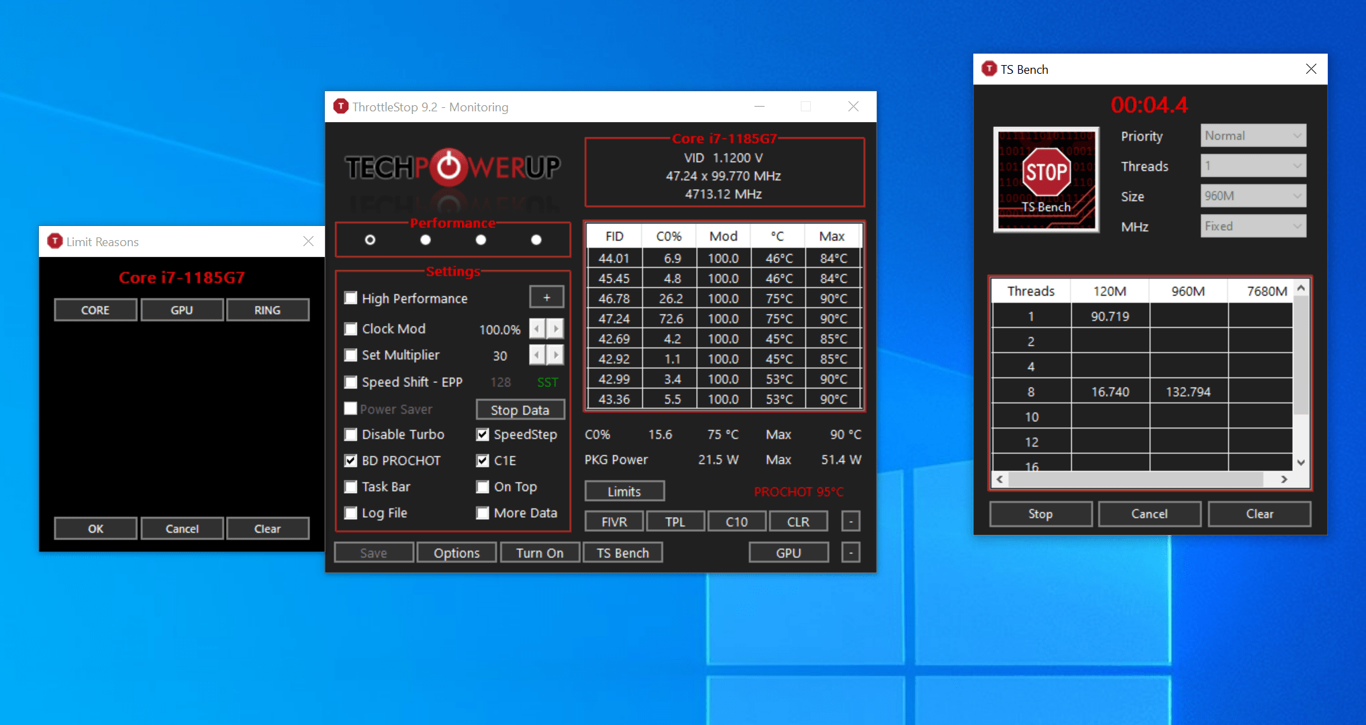The height and width of the screenshot is (725, 1366).
Task: Click the plus button beside High Performance
Action: tap(546, 296)
